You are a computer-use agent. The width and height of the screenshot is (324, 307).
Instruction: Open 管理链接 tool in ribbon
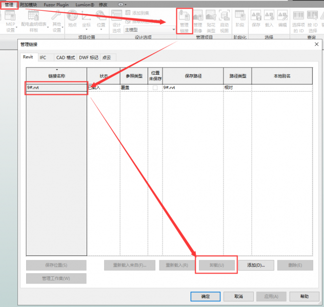coord(185,21)
